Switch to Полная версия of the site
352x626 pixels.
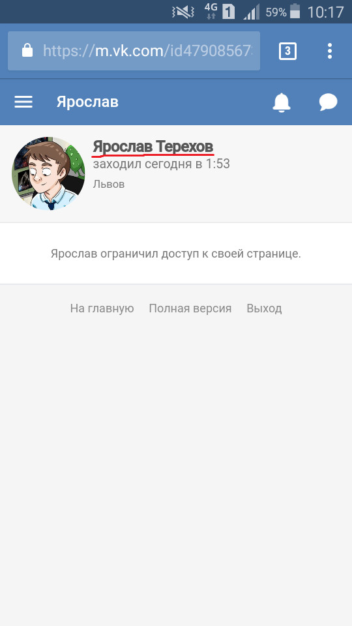point(190,308)
